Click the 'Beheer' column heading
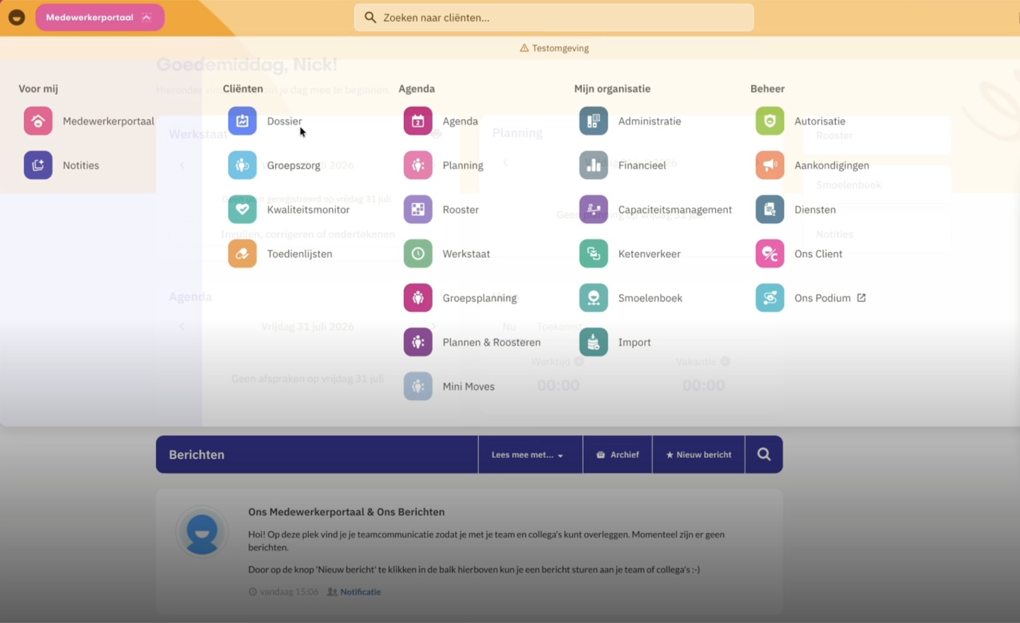Viewport: 1020px width, 623px height. click(x=767, y=88)
